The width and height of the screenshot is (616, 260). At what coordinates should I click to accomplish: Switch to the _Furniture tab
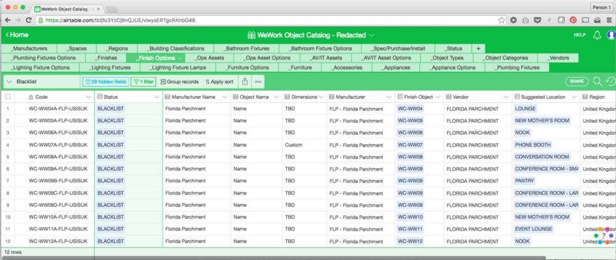(300, 68)
